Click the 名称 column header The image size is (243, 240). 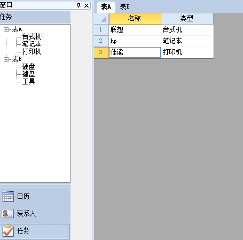pos(135,19)
